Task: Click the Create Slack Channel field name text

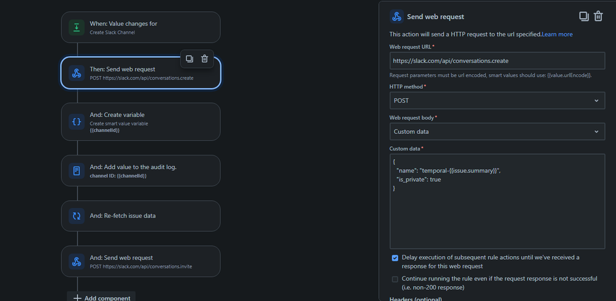Action: [112, 33]
